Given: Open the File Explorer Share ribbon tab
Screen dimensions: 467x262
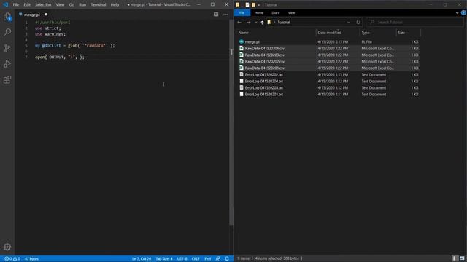Looking at the screenshot, I should 276,13.
